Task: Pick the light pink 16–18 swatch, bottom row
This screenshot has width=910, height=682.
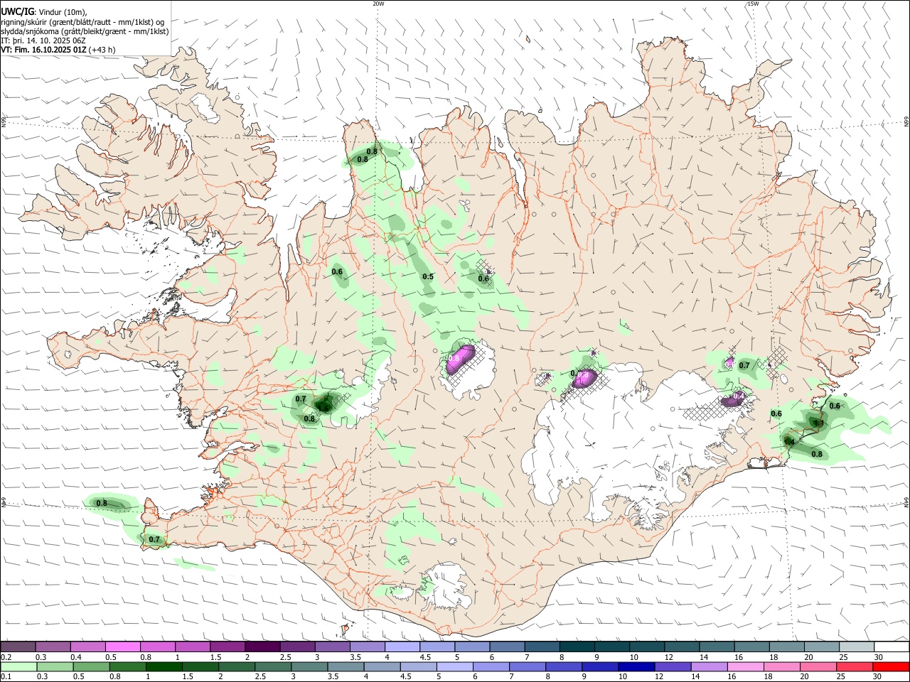Action: pyautogui.click(x=745, y=667)
